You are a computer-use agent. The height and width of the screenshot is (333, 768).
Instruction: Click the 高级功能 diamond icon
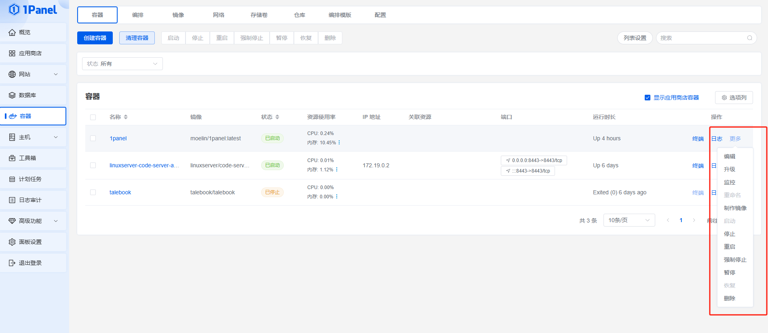12,221
